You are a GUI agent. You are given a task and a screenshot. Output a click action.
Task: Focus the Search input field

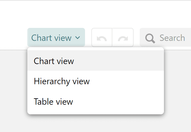(x=165, y=37)
